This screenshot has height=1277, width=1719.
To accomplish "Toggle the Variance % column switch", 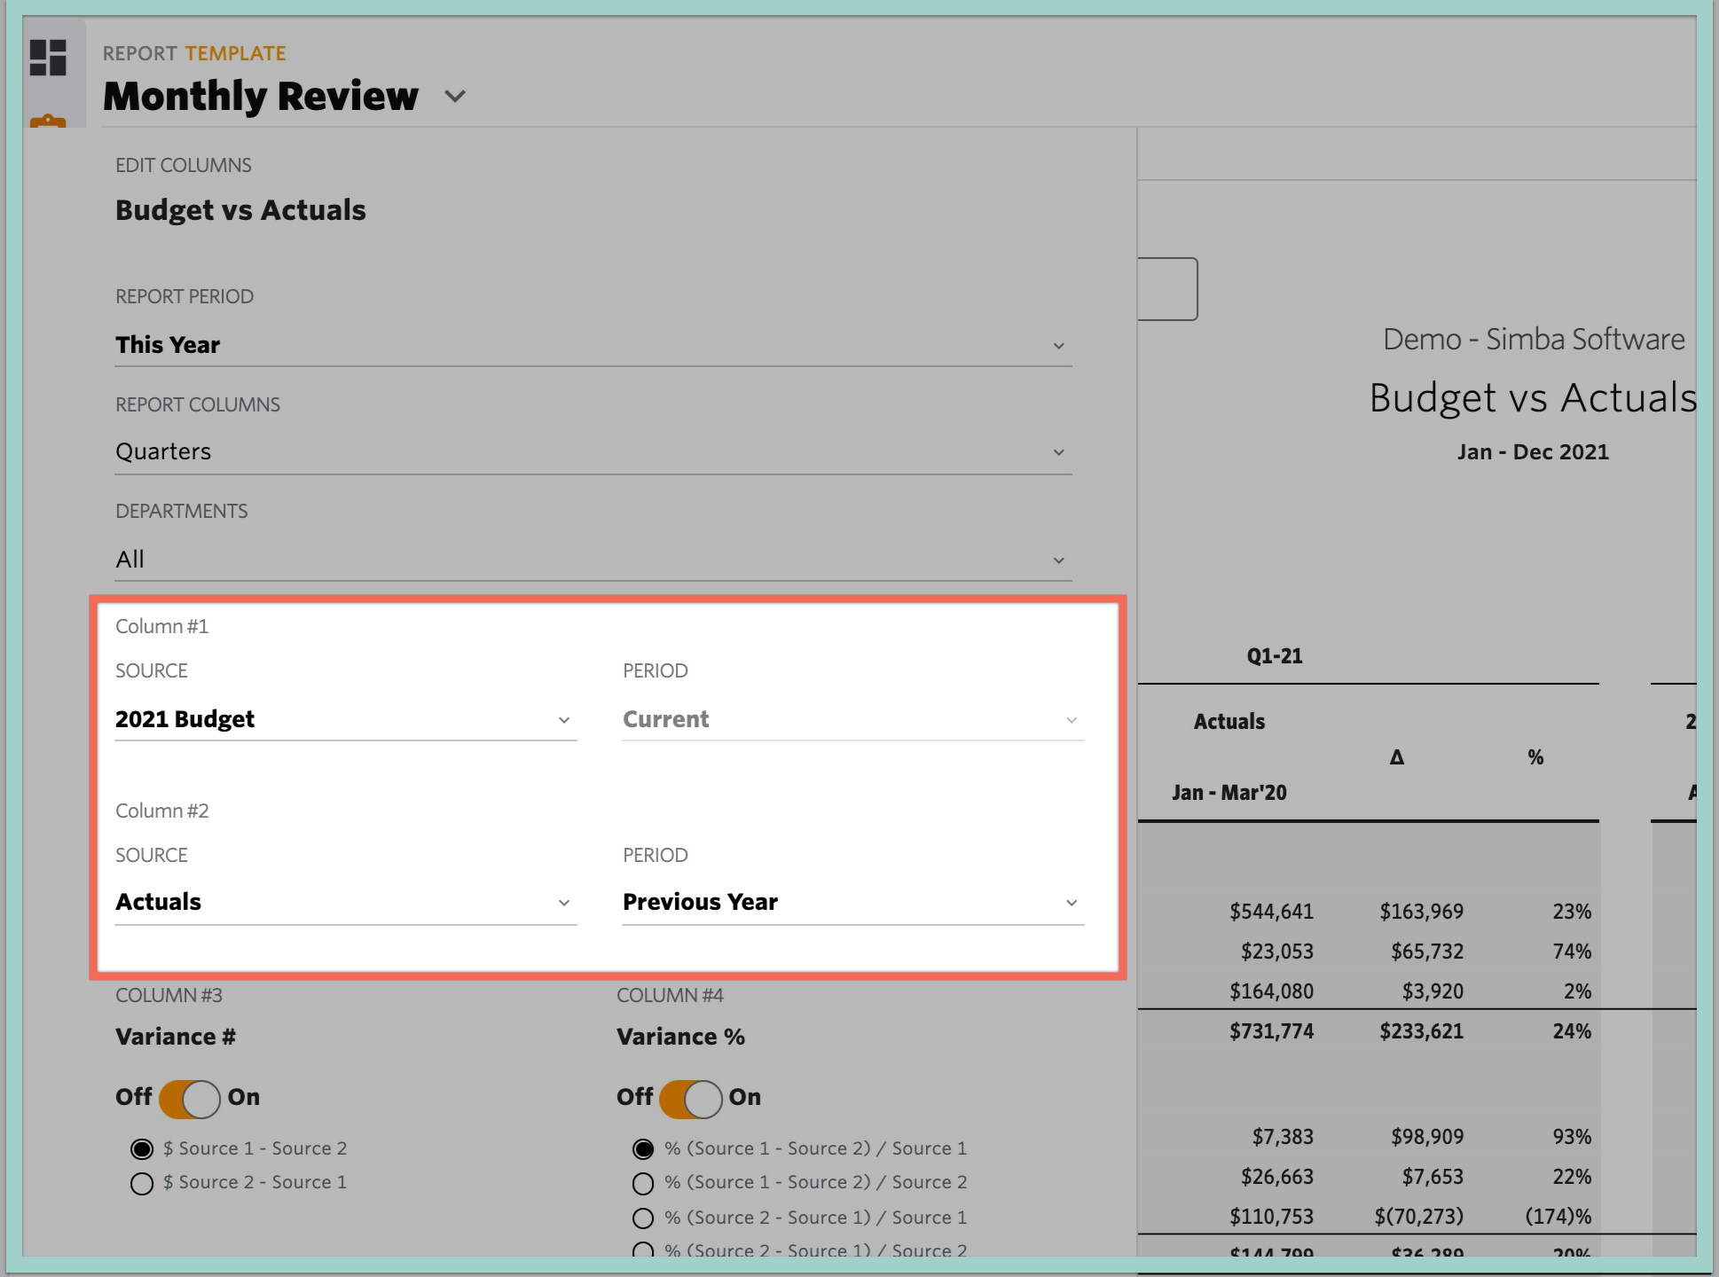I will pyautogui.click(x=691, y=1099).
